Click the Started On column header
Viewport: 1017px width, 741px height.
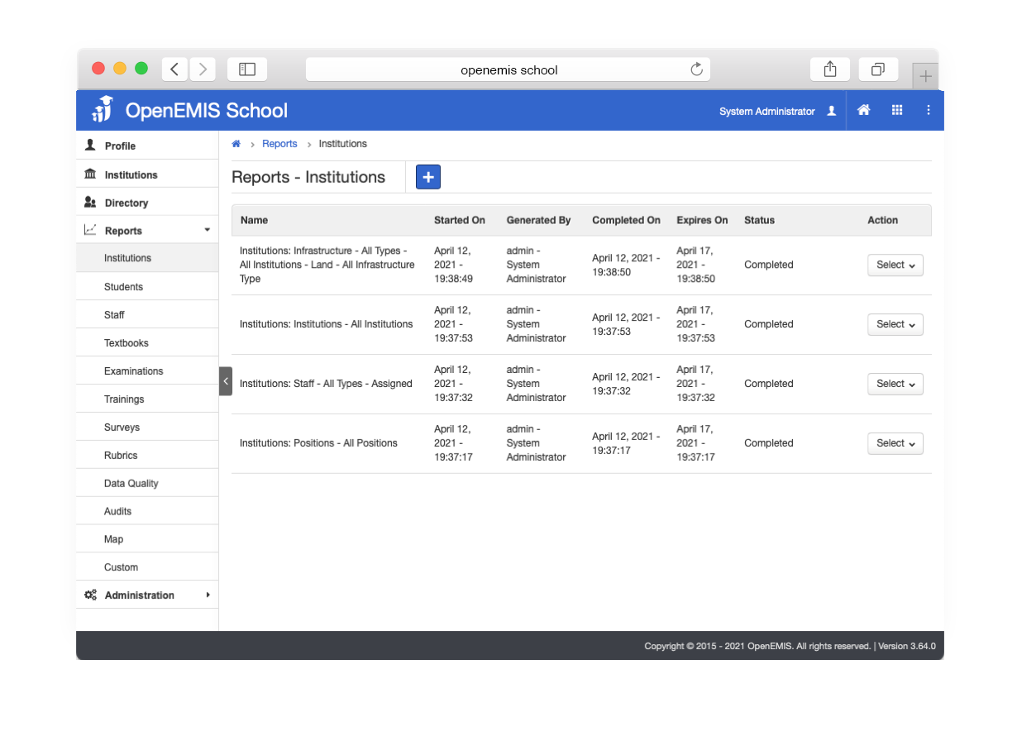click(x=460, y=220)
